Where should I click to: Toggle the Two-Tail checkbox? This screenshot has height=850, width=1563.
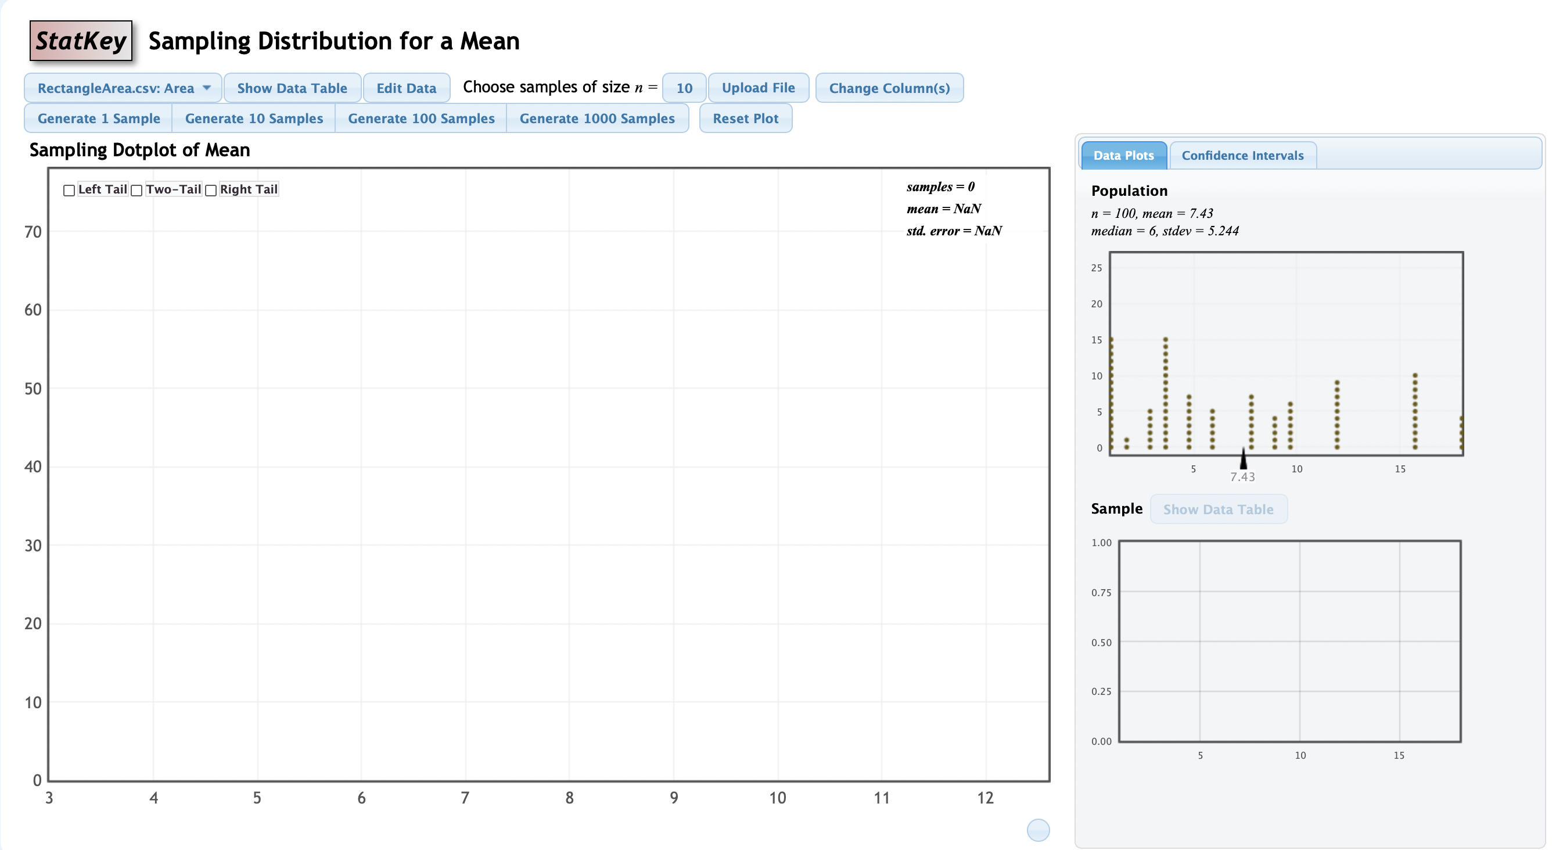(137, 191)
